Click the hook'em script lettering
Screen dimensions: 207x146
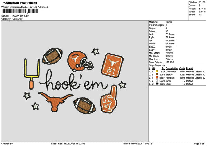(73, 80)
